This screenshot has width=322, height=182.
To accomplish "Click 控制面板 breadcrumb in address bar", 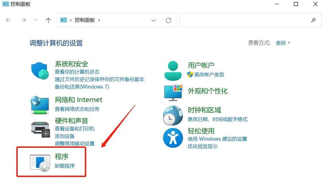I will [85, 20].
